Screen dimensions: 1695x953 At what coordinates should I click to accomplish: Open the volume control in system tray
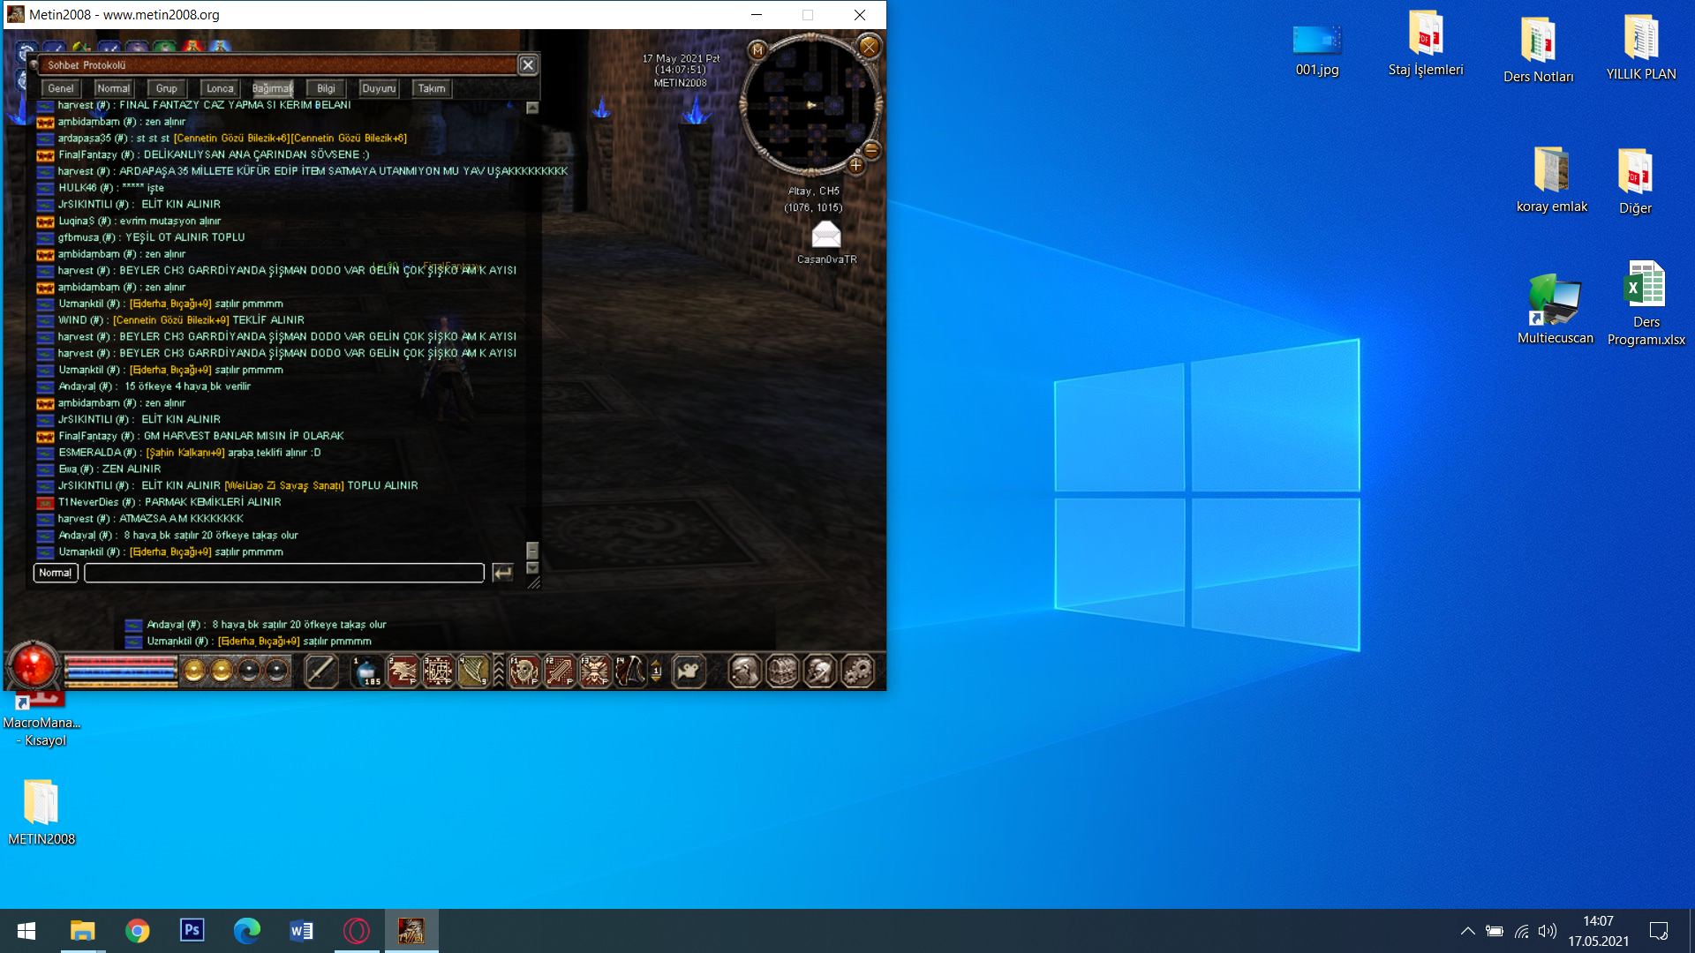pos(1547,931)
